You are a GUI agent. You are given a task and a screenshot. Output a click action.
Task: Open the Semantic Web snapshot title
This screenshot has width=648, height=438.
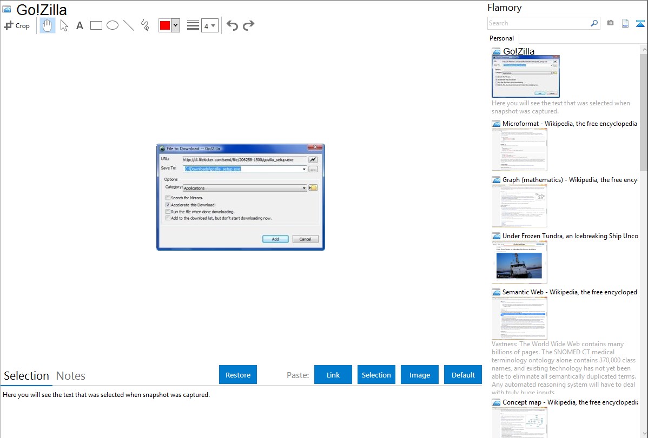coord(570,292)
